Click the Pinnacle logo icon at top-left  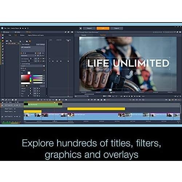click(x=2, y=28)
